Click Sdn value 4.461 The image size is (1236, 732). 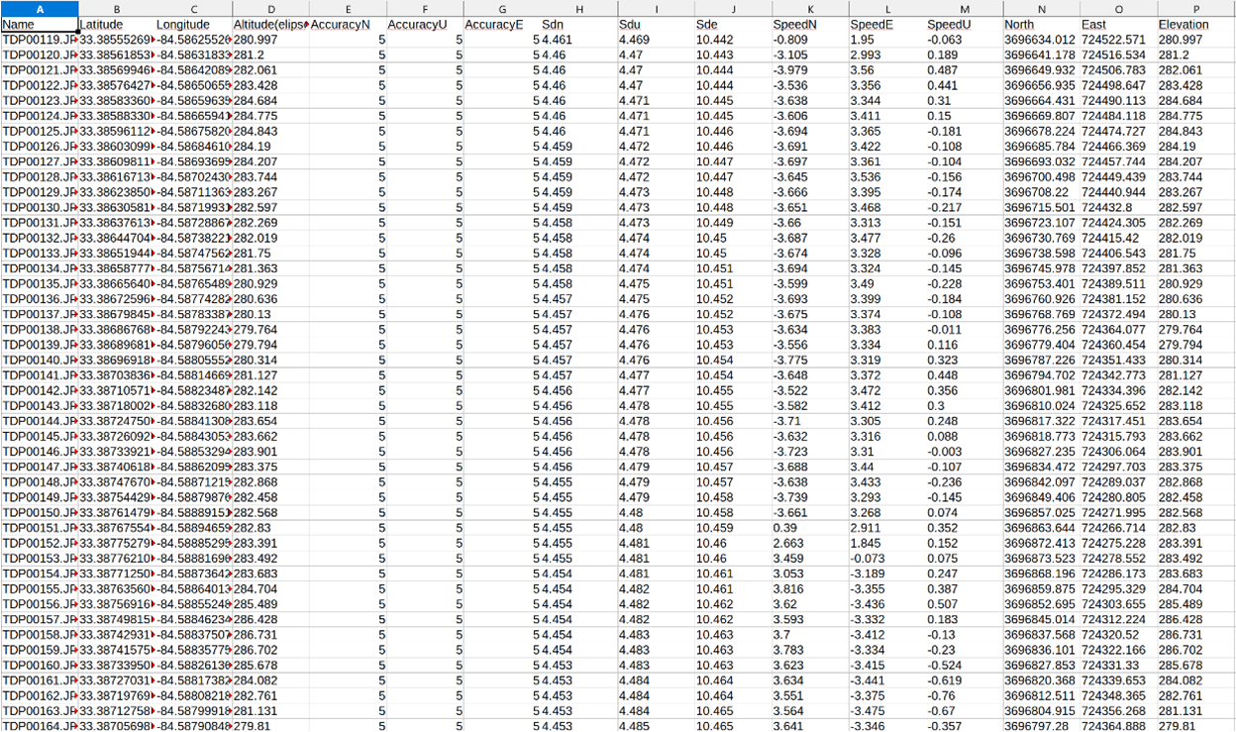pyautogui.click(x=558, y=40)
